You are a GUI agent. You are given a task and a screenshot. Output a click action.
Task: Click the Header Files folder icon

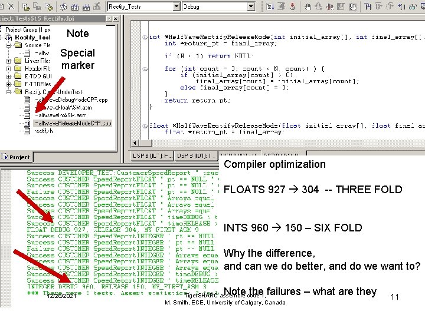coord(18,68)
